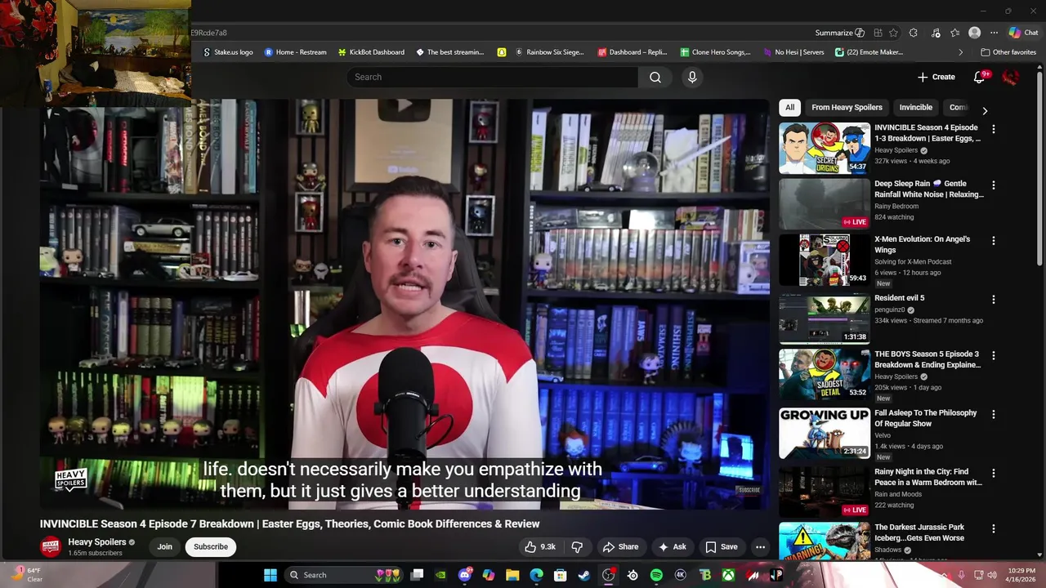Open more actions ellipsis below video
Screen dimensions: 1046x588
tap(760, 547)
